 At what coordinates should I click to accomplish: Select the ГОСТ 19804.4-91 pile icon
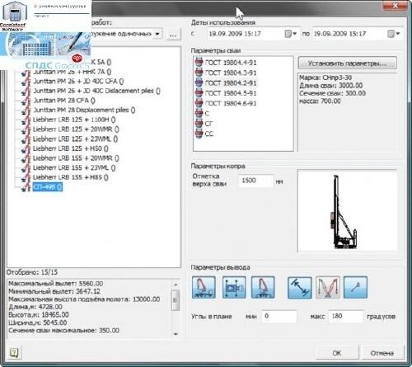tap(199, 62)
